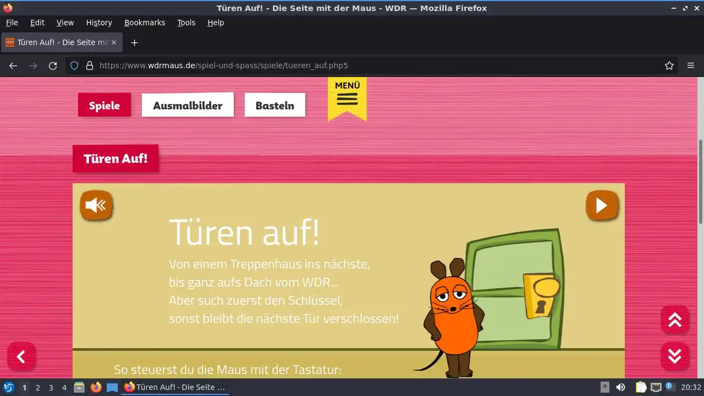The image size is (704, 396).
Task: Open tracking protection shield icon
Action: (x=74, y=65)
